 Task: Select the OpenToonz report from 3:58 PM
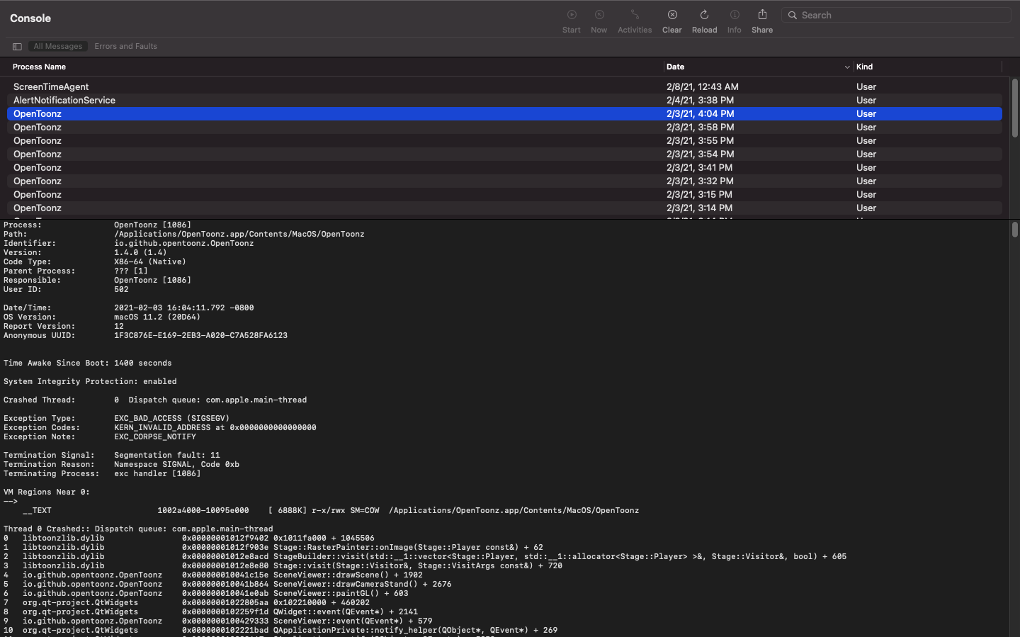(x=504, y=128)
